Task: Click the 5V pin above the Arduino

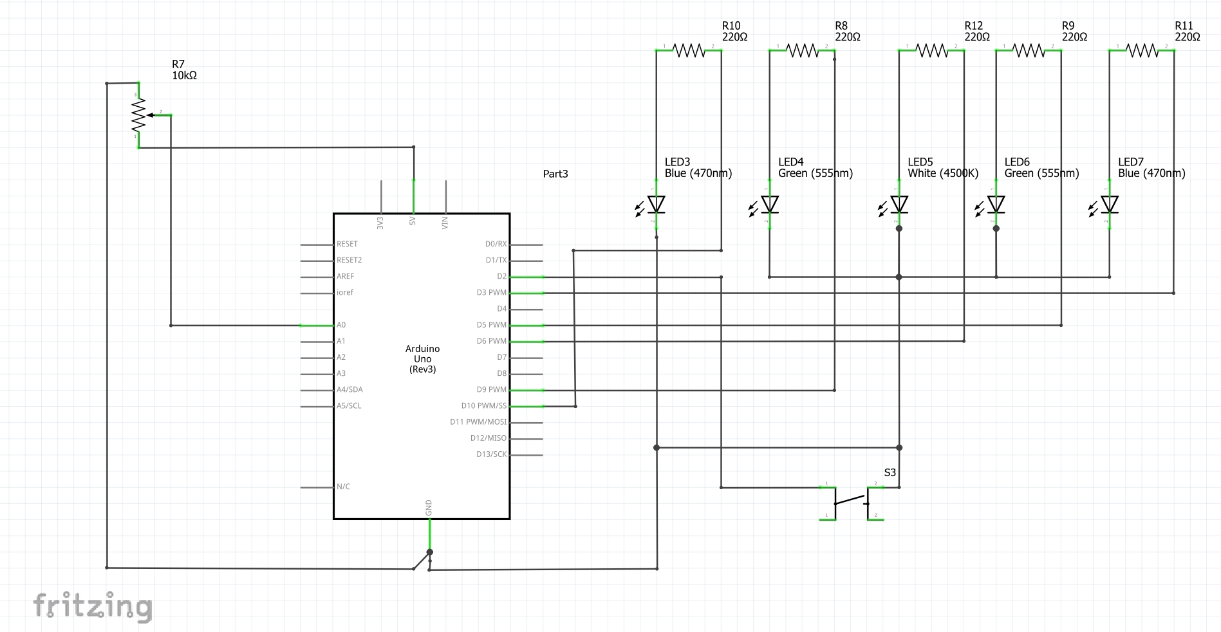Action: coord(413,197)
